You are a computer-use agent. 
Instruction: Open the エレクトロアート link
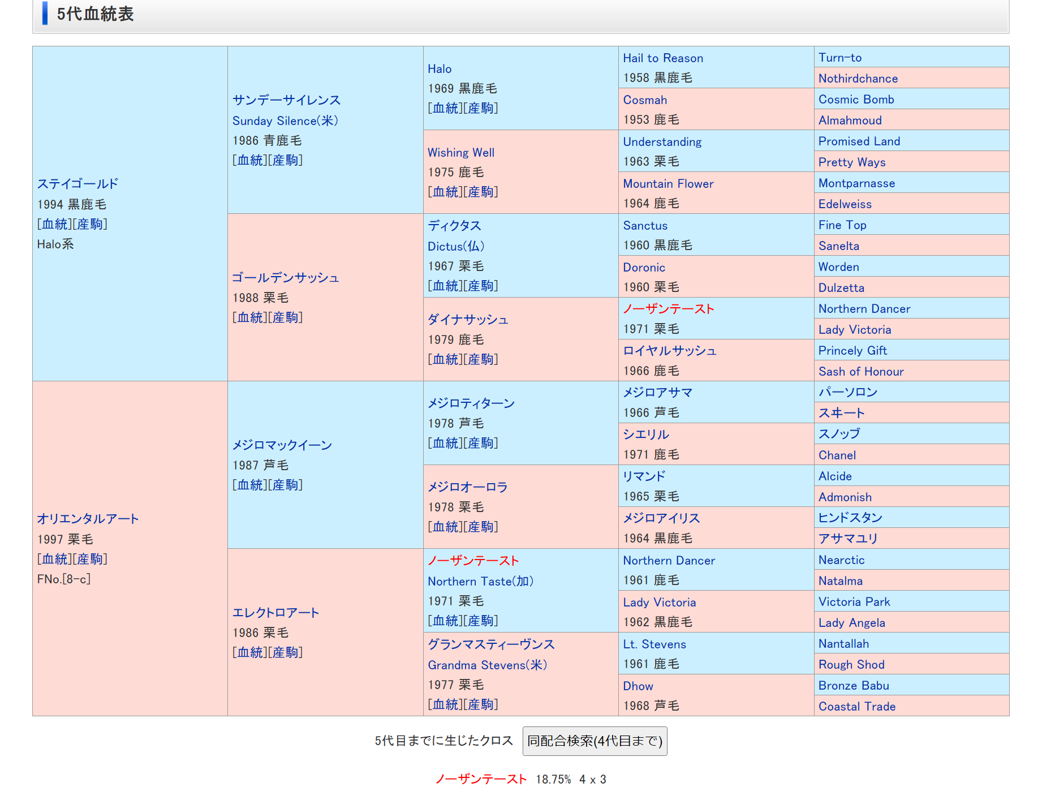(x=275, y=613)
